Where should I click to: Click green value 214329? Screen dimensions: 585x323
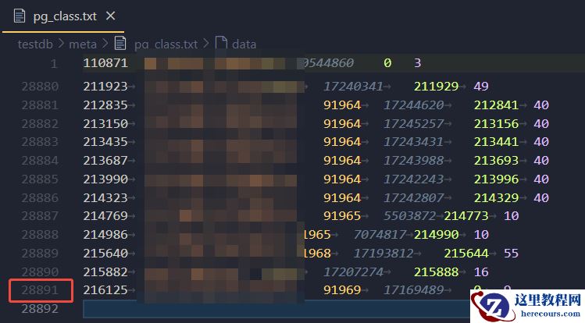tap(496, 198)
